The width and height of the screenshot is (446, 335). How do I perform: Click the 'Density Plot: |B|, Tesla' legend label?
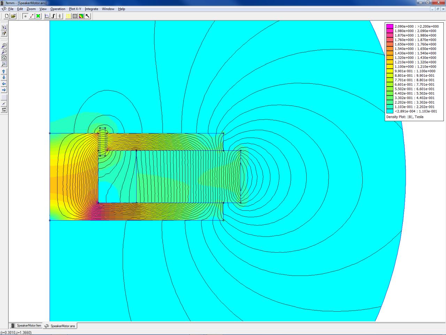tap(405, 117)
